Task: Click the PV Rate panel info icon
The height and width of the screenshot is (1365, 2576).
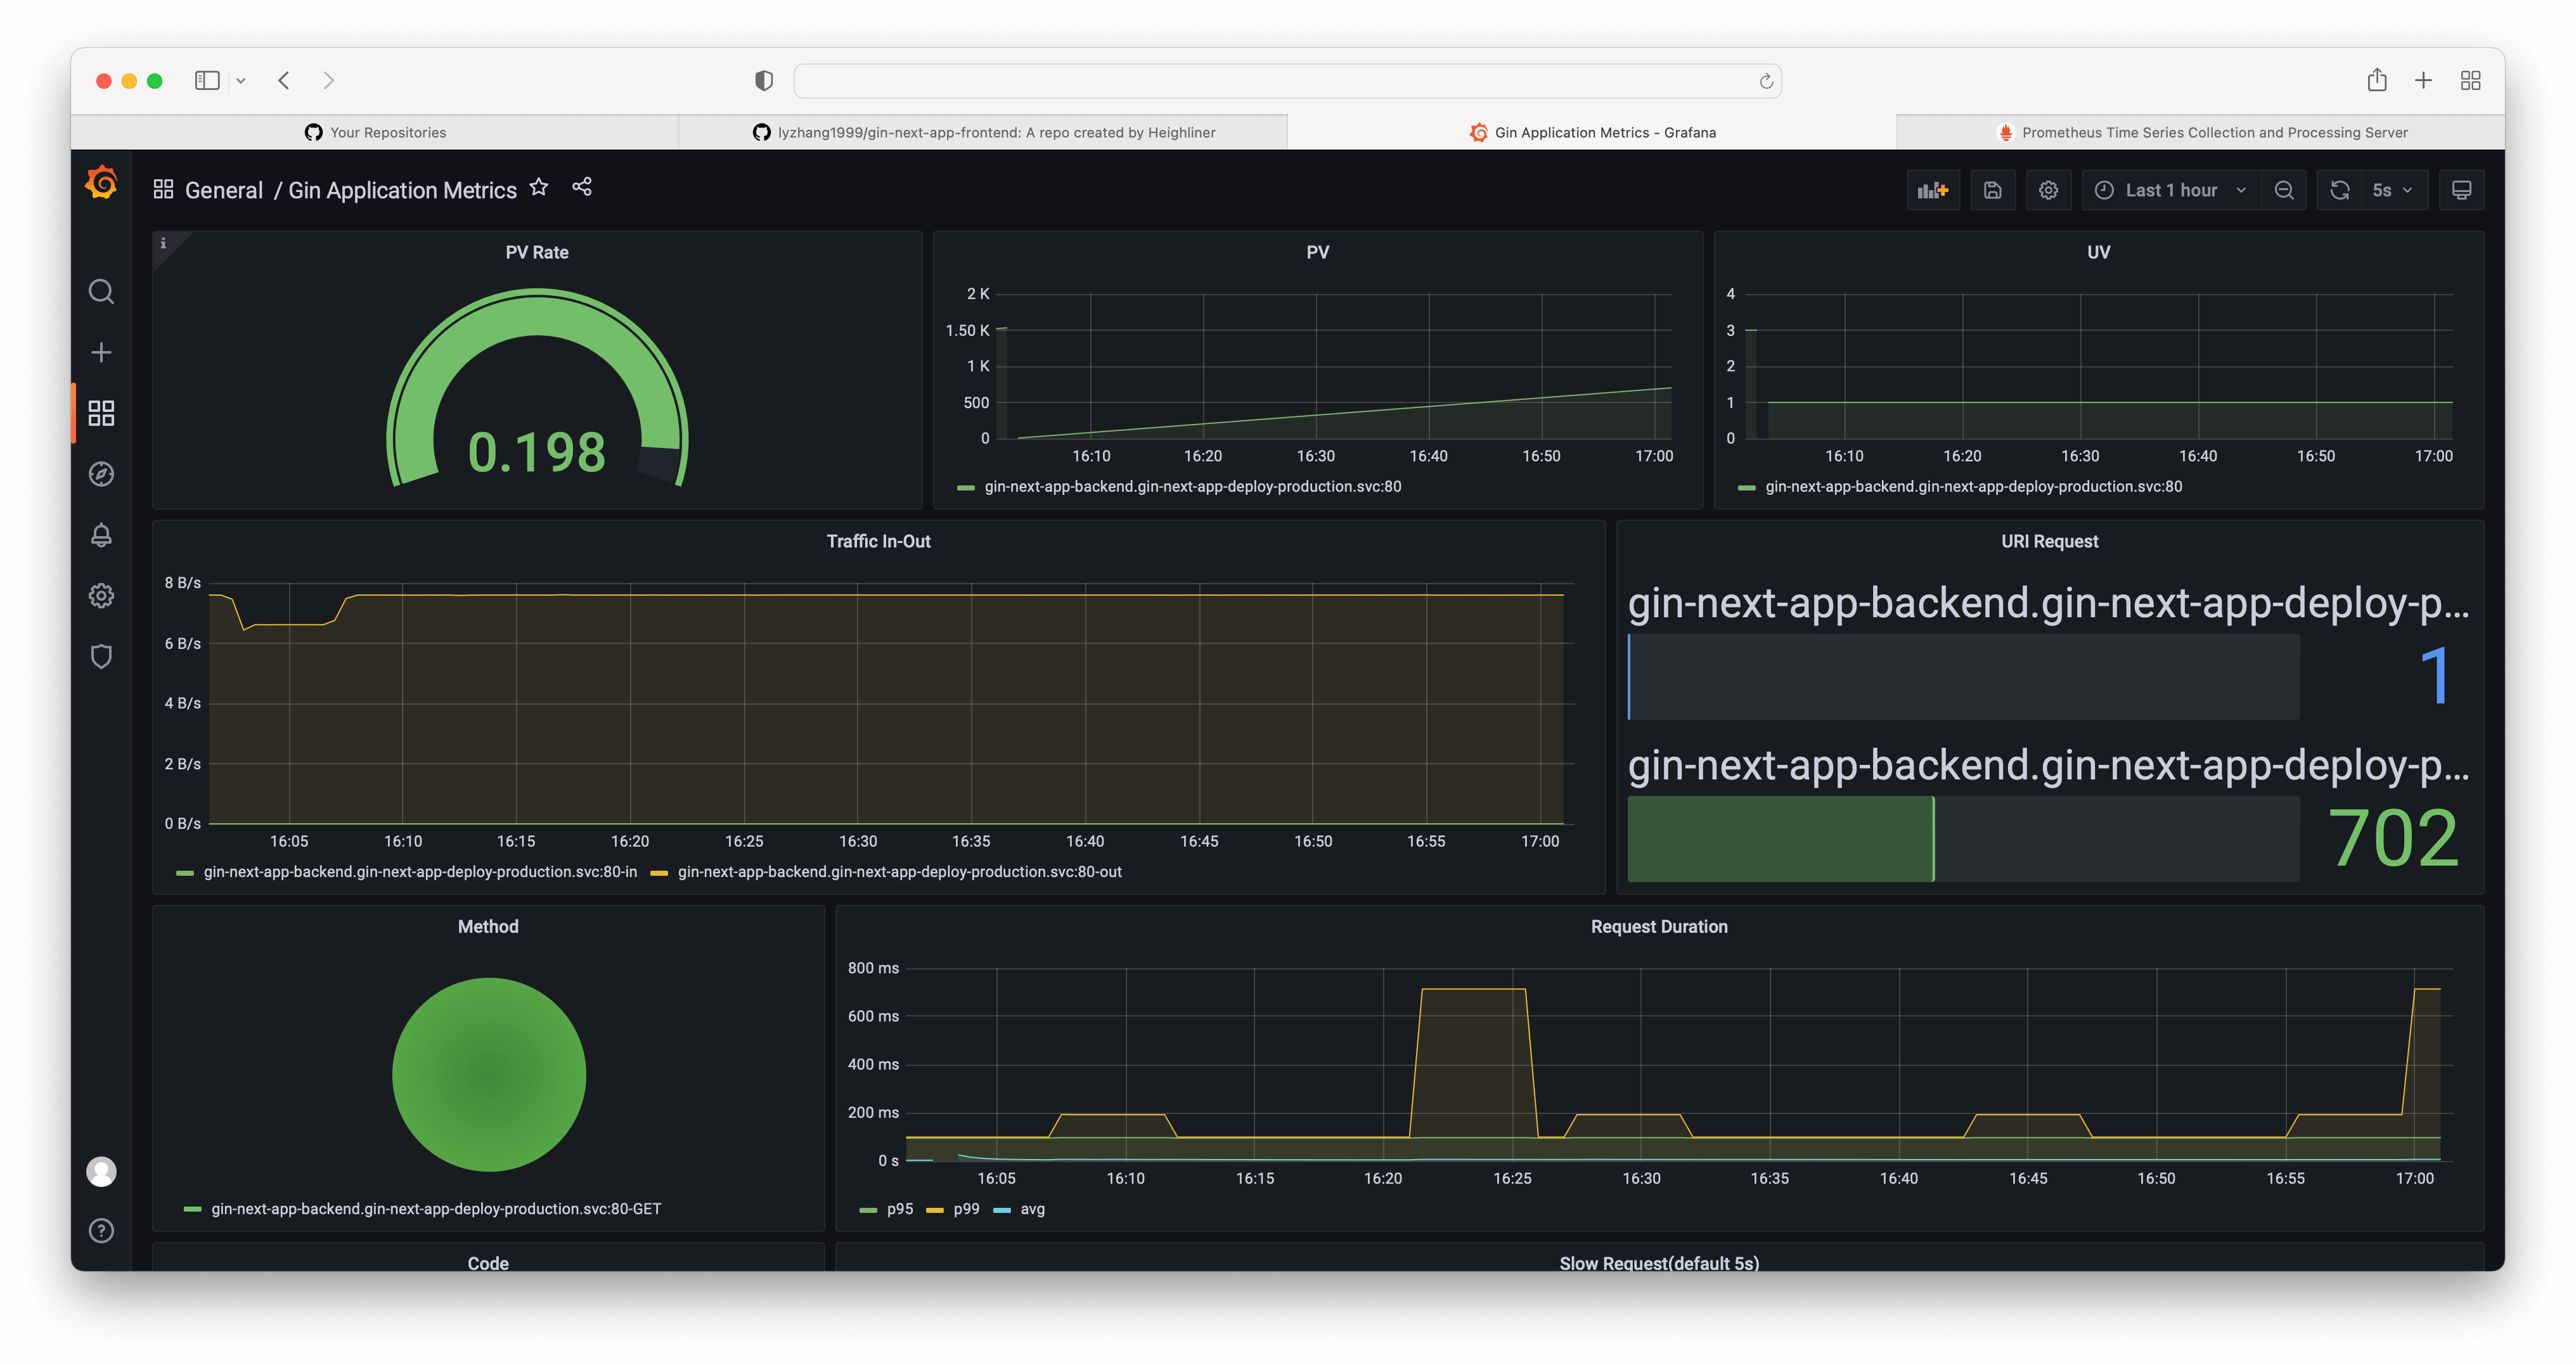Action: (163, 243)
